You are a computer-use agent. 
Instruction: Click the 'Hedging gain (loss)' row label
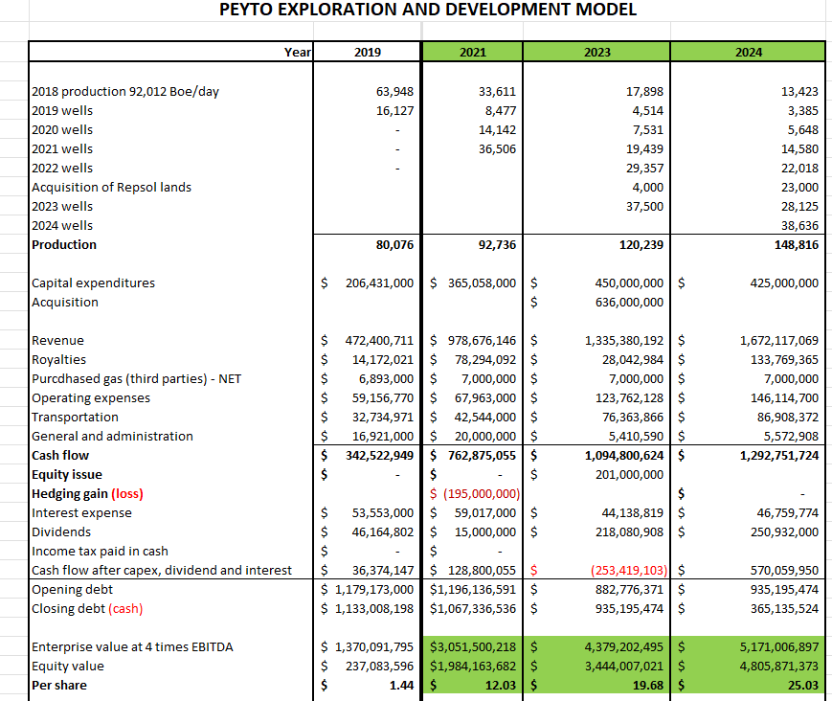click(87, 493)
